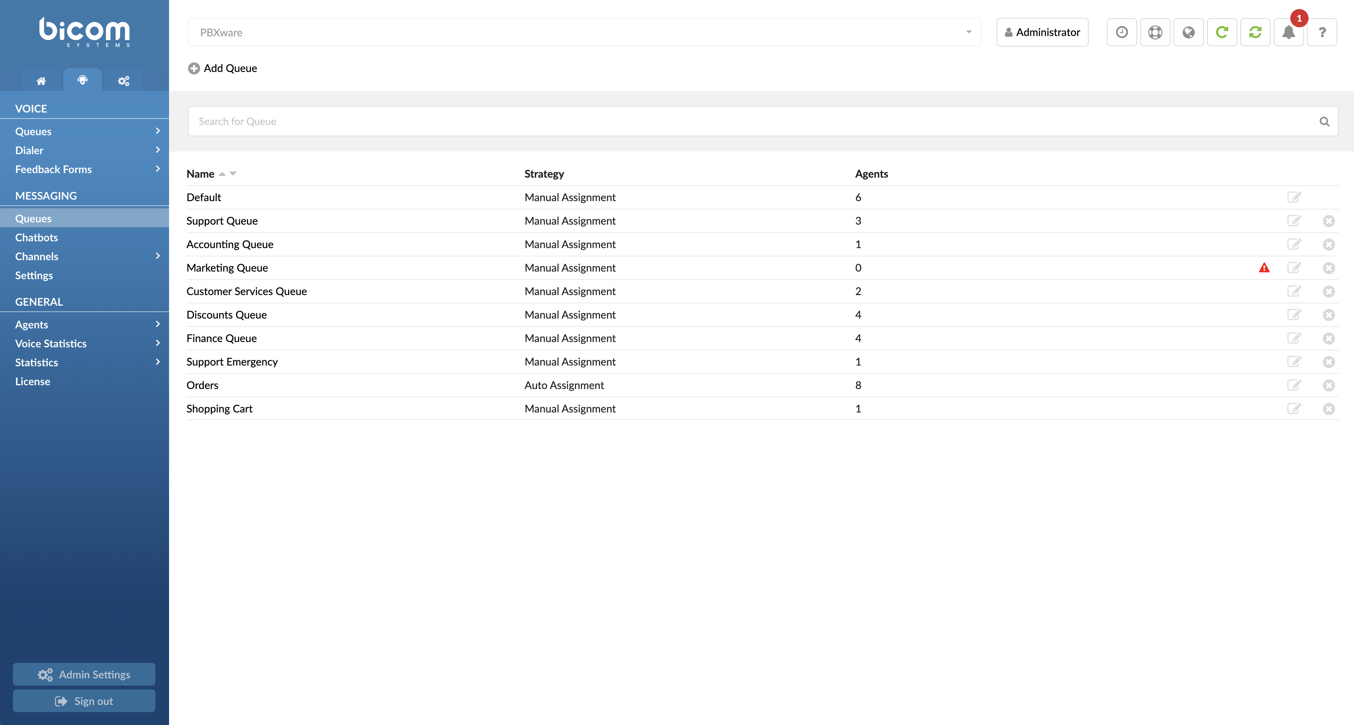Open the lifebuoy support icon
Viewport: 1354px width, 725px height.
[1155, 32]
